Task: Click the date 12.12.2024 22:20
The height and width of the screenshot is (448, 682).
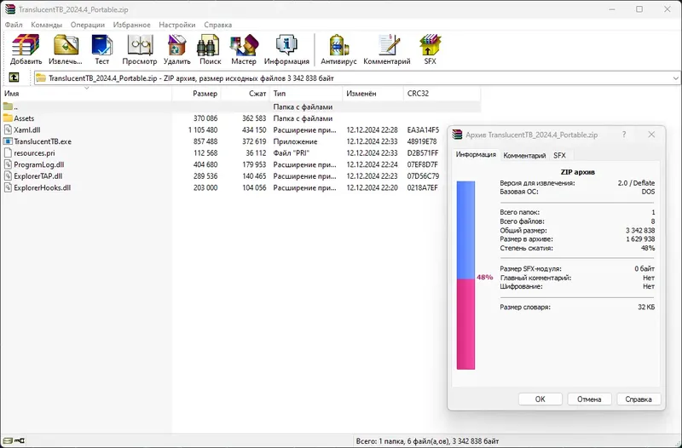Action: click(372, 187)
